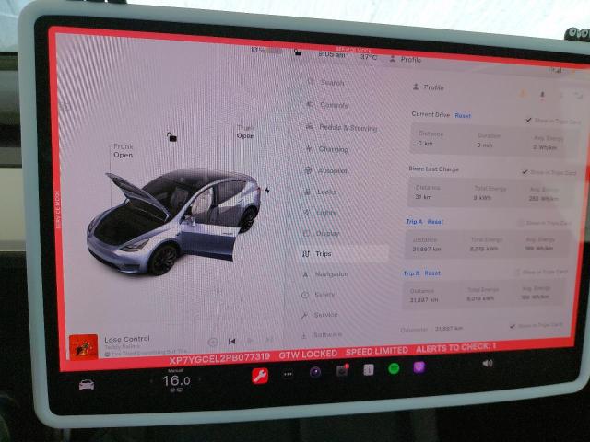Open the Safety menu
This screenshot has height=442, width=590.
(x=318, y=295)
